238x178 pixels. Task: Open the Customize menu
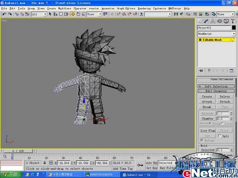159,9
